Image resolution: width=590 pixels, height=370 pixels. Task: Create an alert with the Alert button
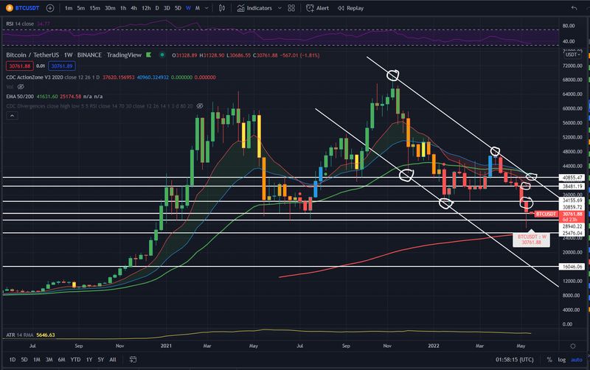318,8
